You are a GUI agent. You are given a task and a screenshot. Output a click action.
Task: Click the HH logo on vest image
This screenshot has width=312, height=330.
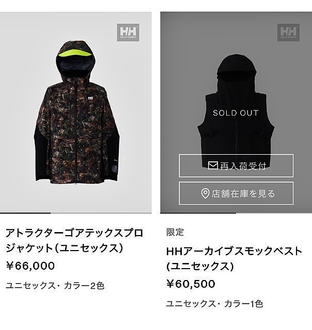coord(288,32)
